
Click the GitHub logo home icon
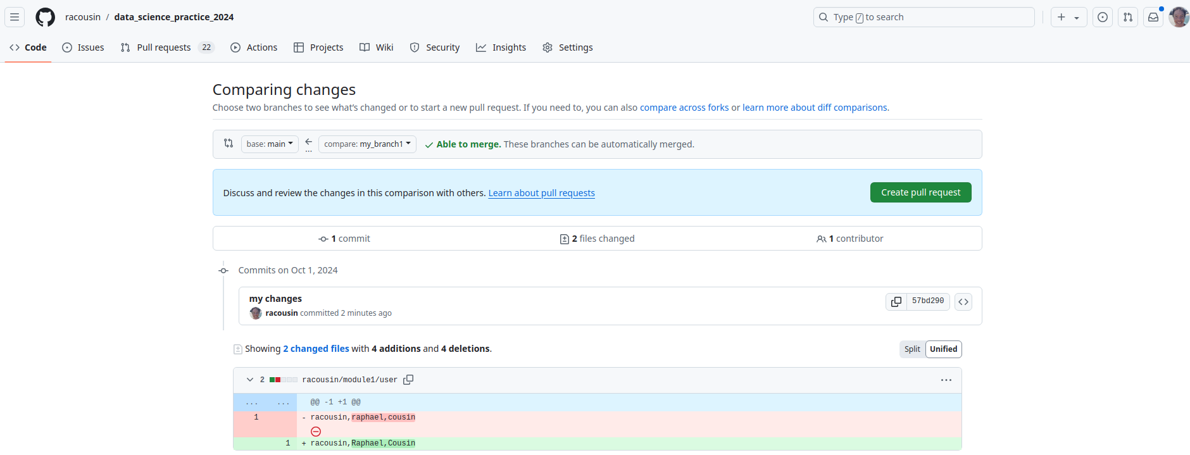pos(45,17)
